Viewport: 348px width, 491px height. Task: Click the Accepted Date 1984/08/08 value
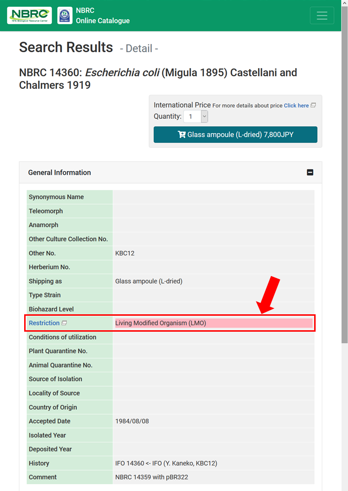132,421
